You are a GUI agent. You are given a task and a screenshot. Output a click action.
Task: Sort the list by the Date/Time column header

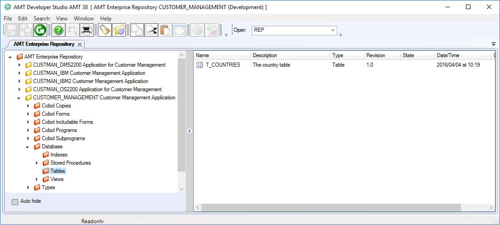463,55
